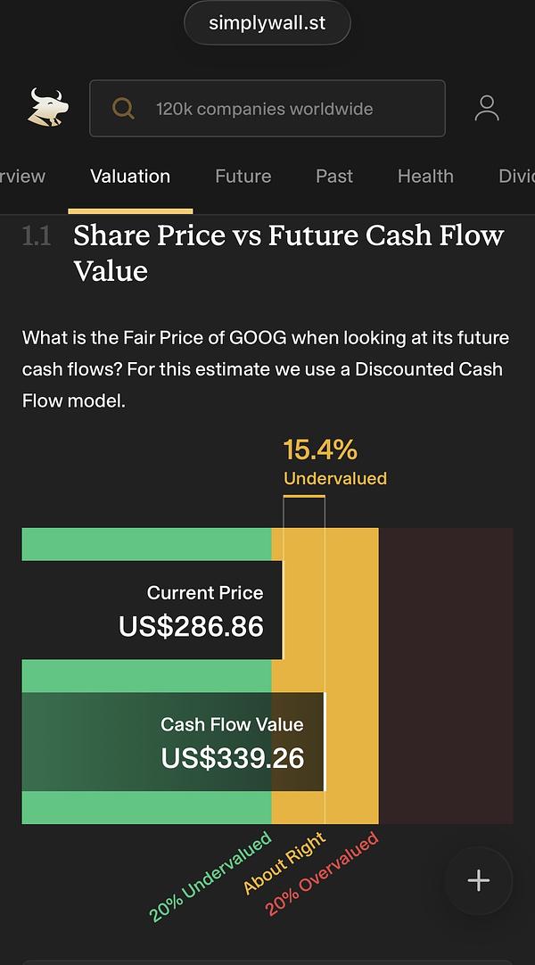This screenshot has width=535, height=965.
Task: Click the 20% Undervalued axis label
Action: click(210, 876)
